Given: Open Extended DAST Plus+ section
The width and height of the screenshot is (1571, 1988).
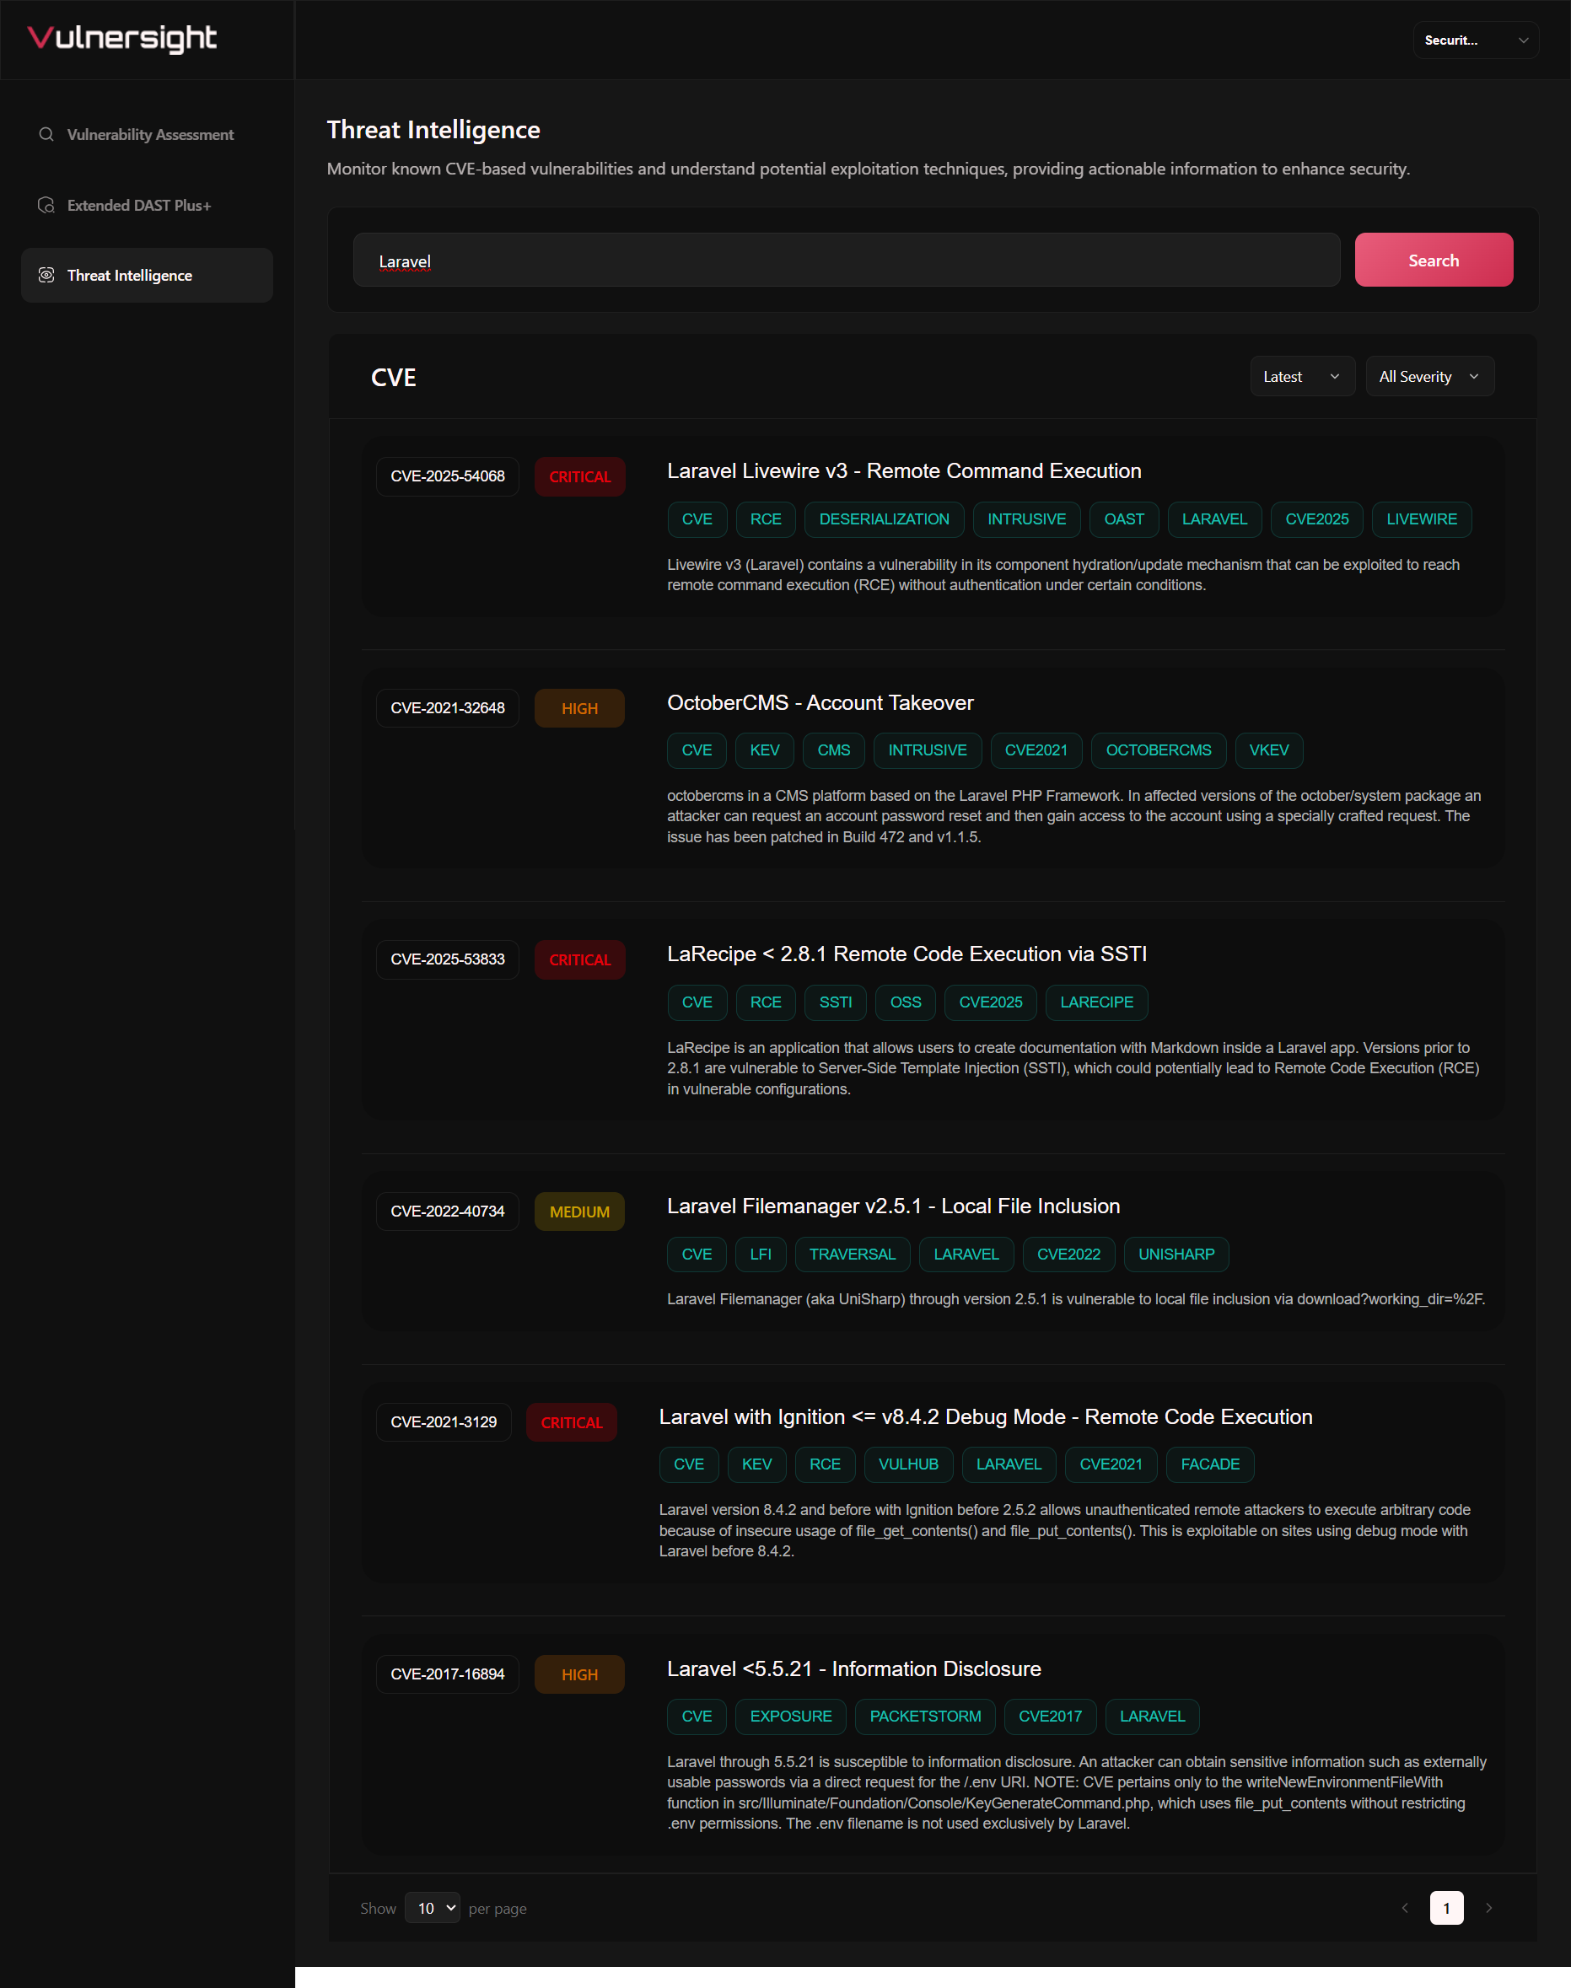Looking at the screenshot, I should (148, 205).
